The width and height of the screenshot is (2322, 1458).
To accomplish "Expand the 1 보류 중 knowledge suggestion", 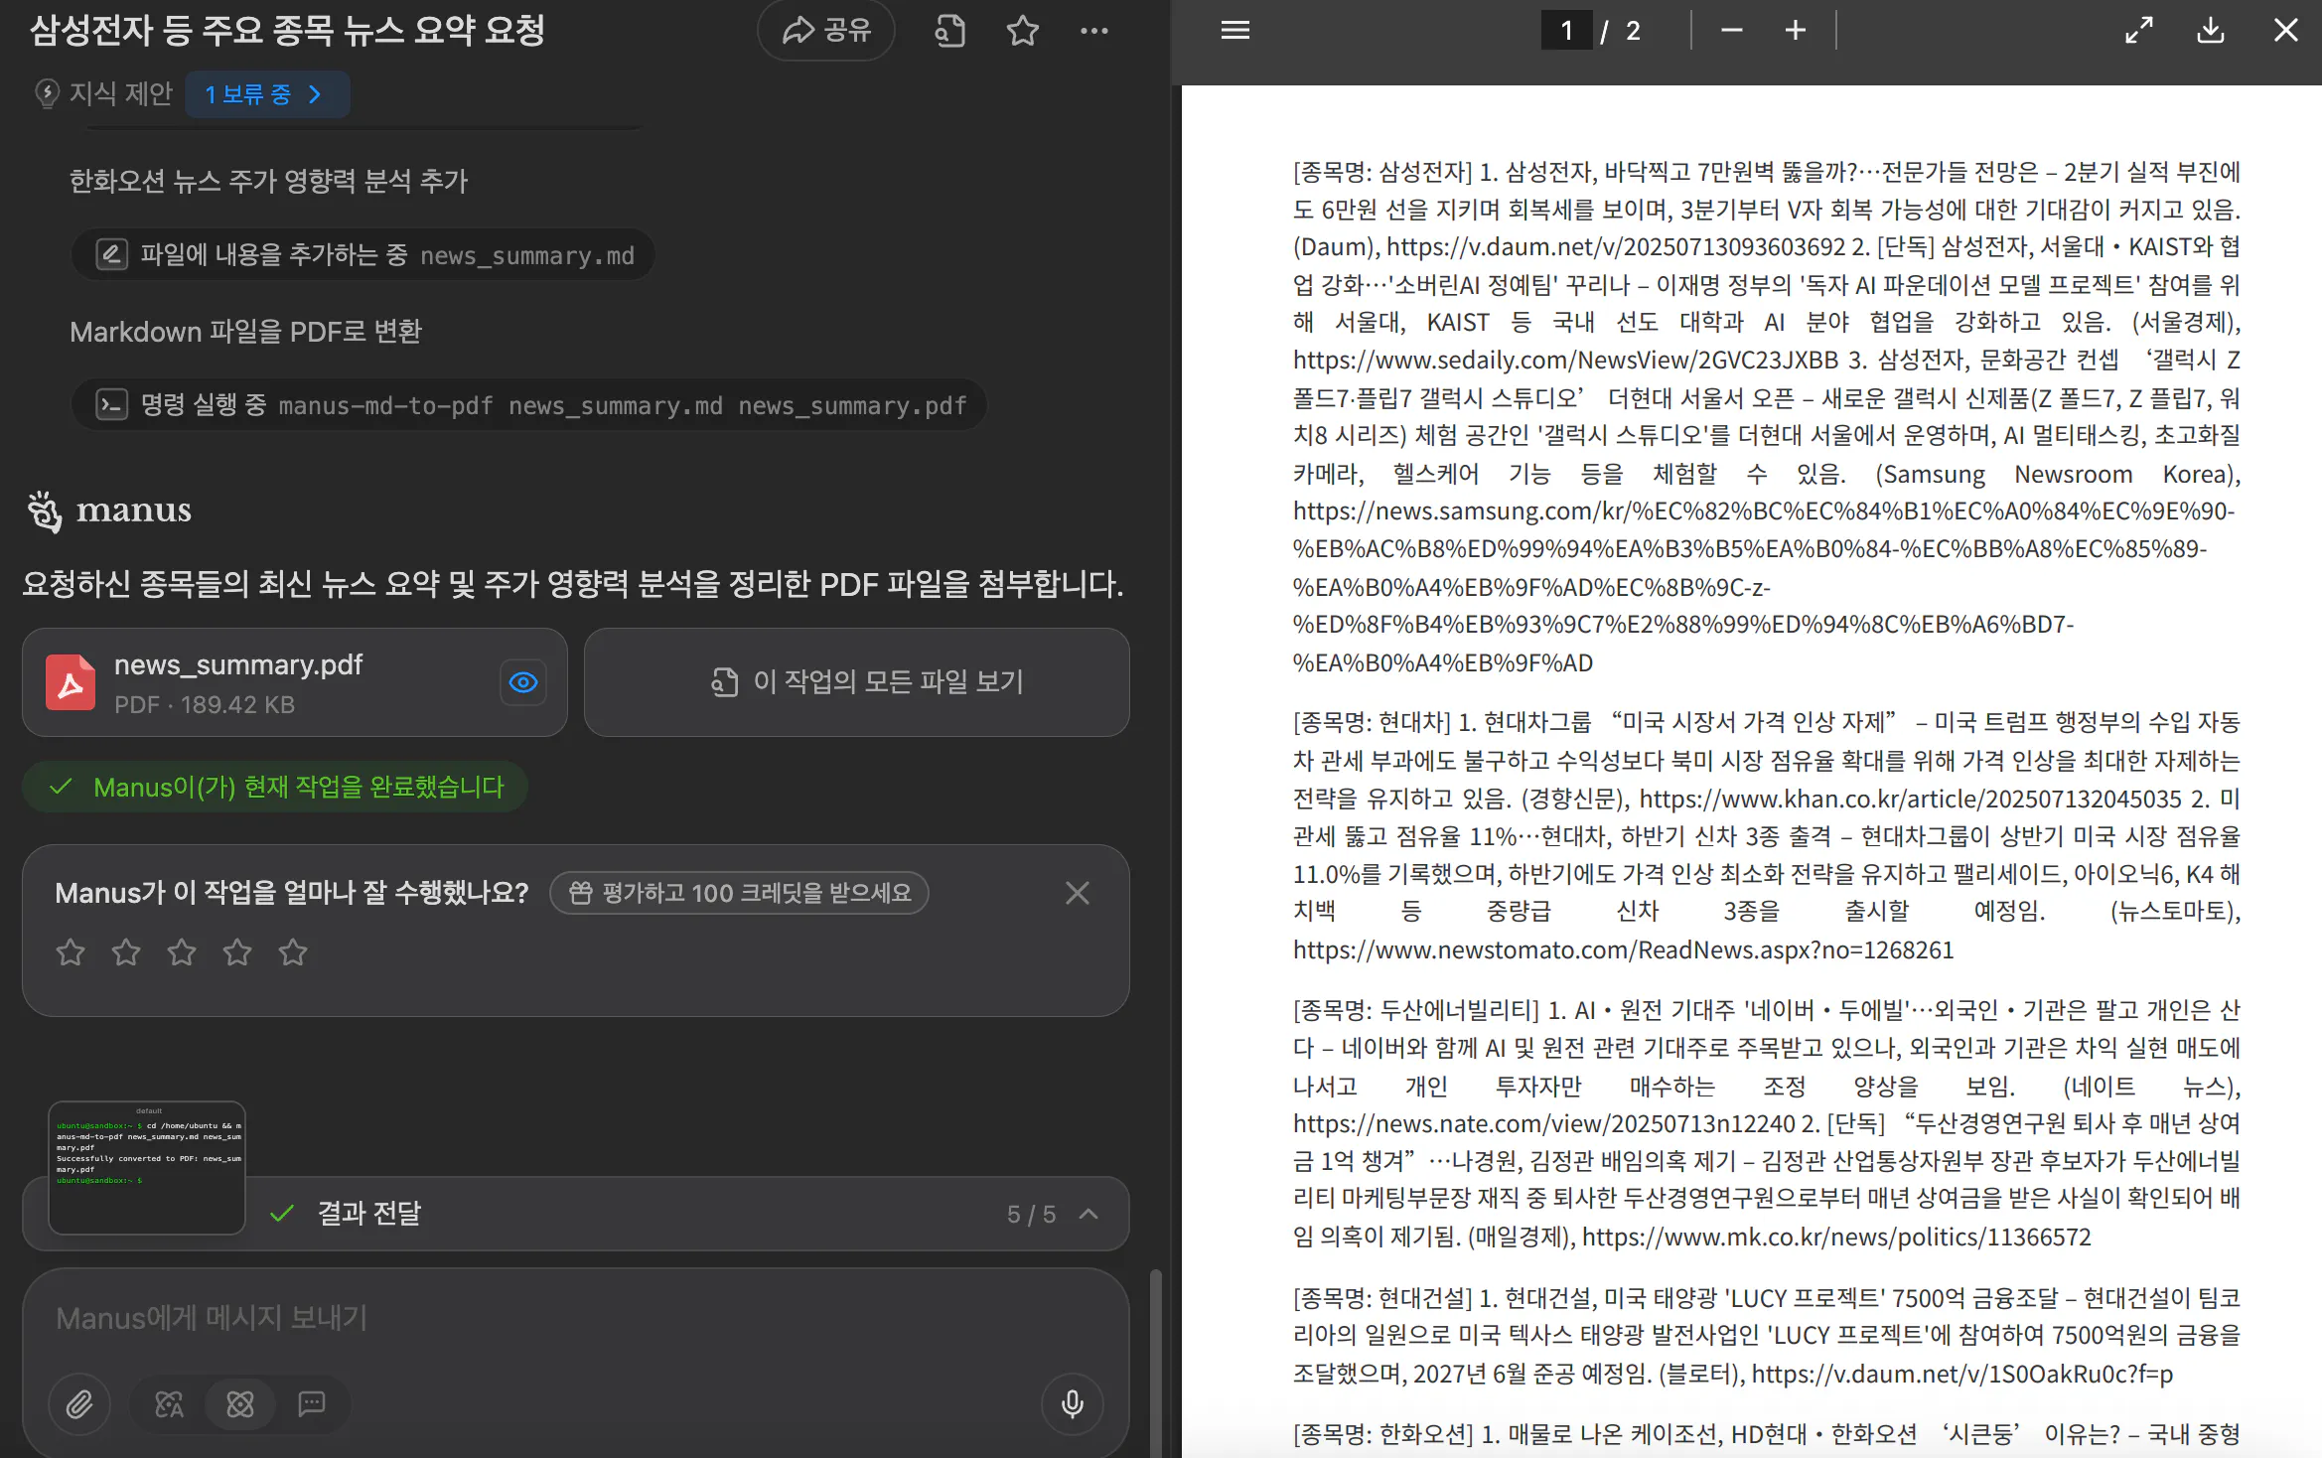I will pos(267,94).
